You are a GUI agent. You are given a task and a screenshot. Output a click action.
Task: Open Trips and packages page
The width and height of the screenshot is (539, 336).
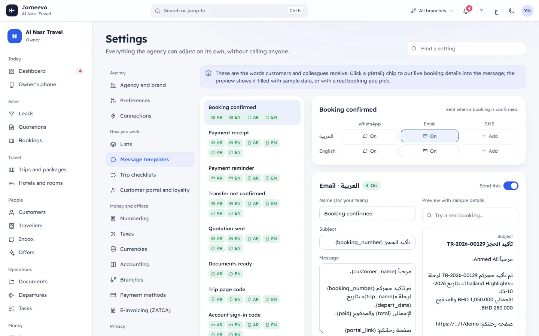46,170
